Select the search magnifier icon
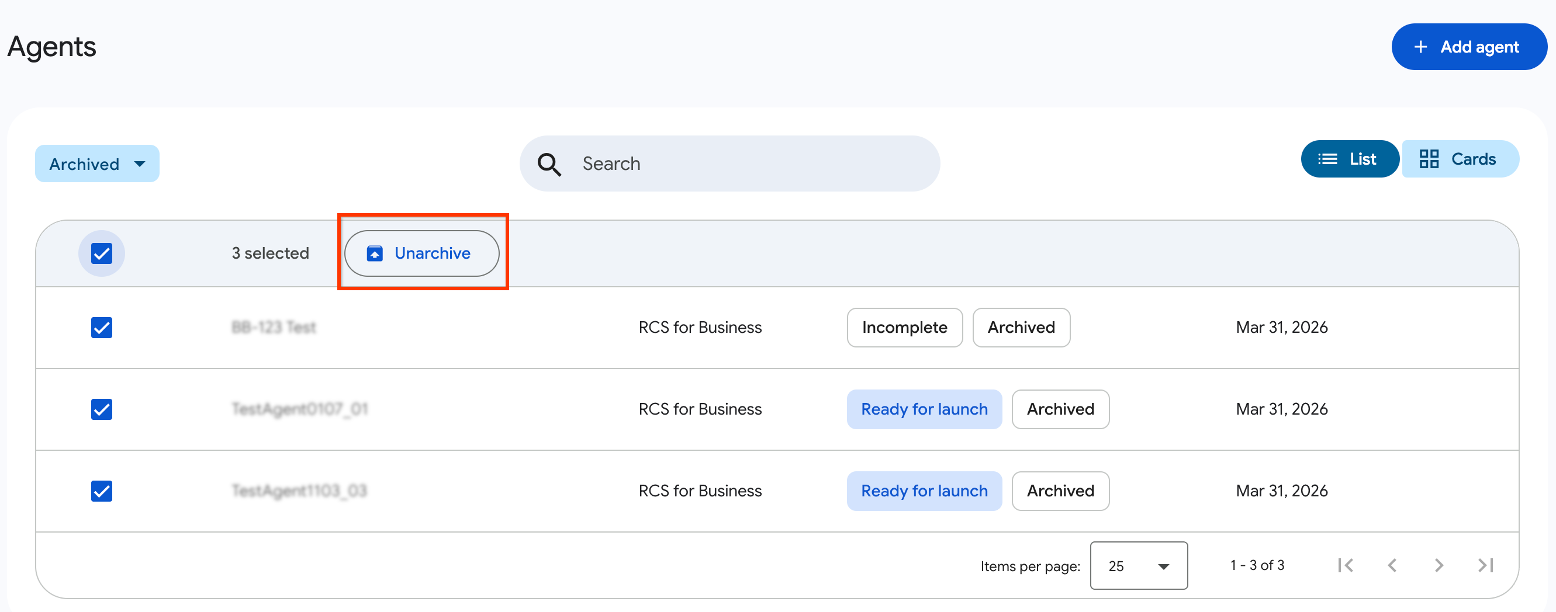 click(548, 164)
